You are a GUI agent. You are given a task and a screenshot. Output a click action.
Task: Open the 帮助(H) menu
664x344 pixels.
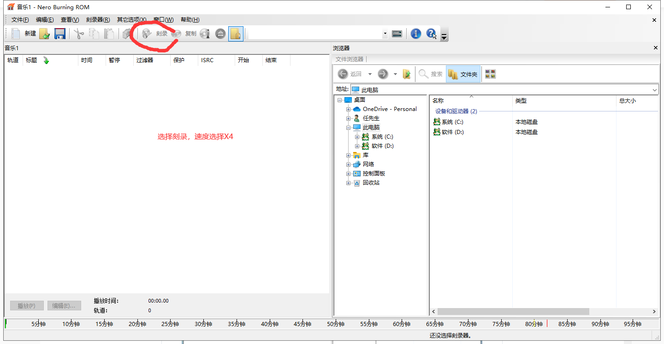[x=190, y=20]
